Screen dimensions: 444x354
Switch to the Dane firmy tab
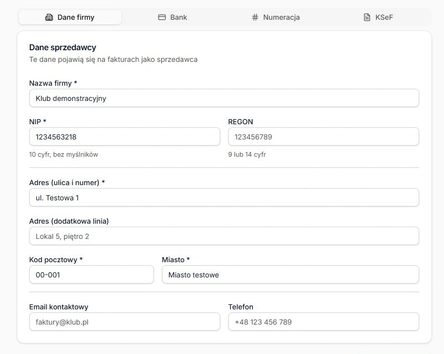pyautogui.click(x=70, y=17)
